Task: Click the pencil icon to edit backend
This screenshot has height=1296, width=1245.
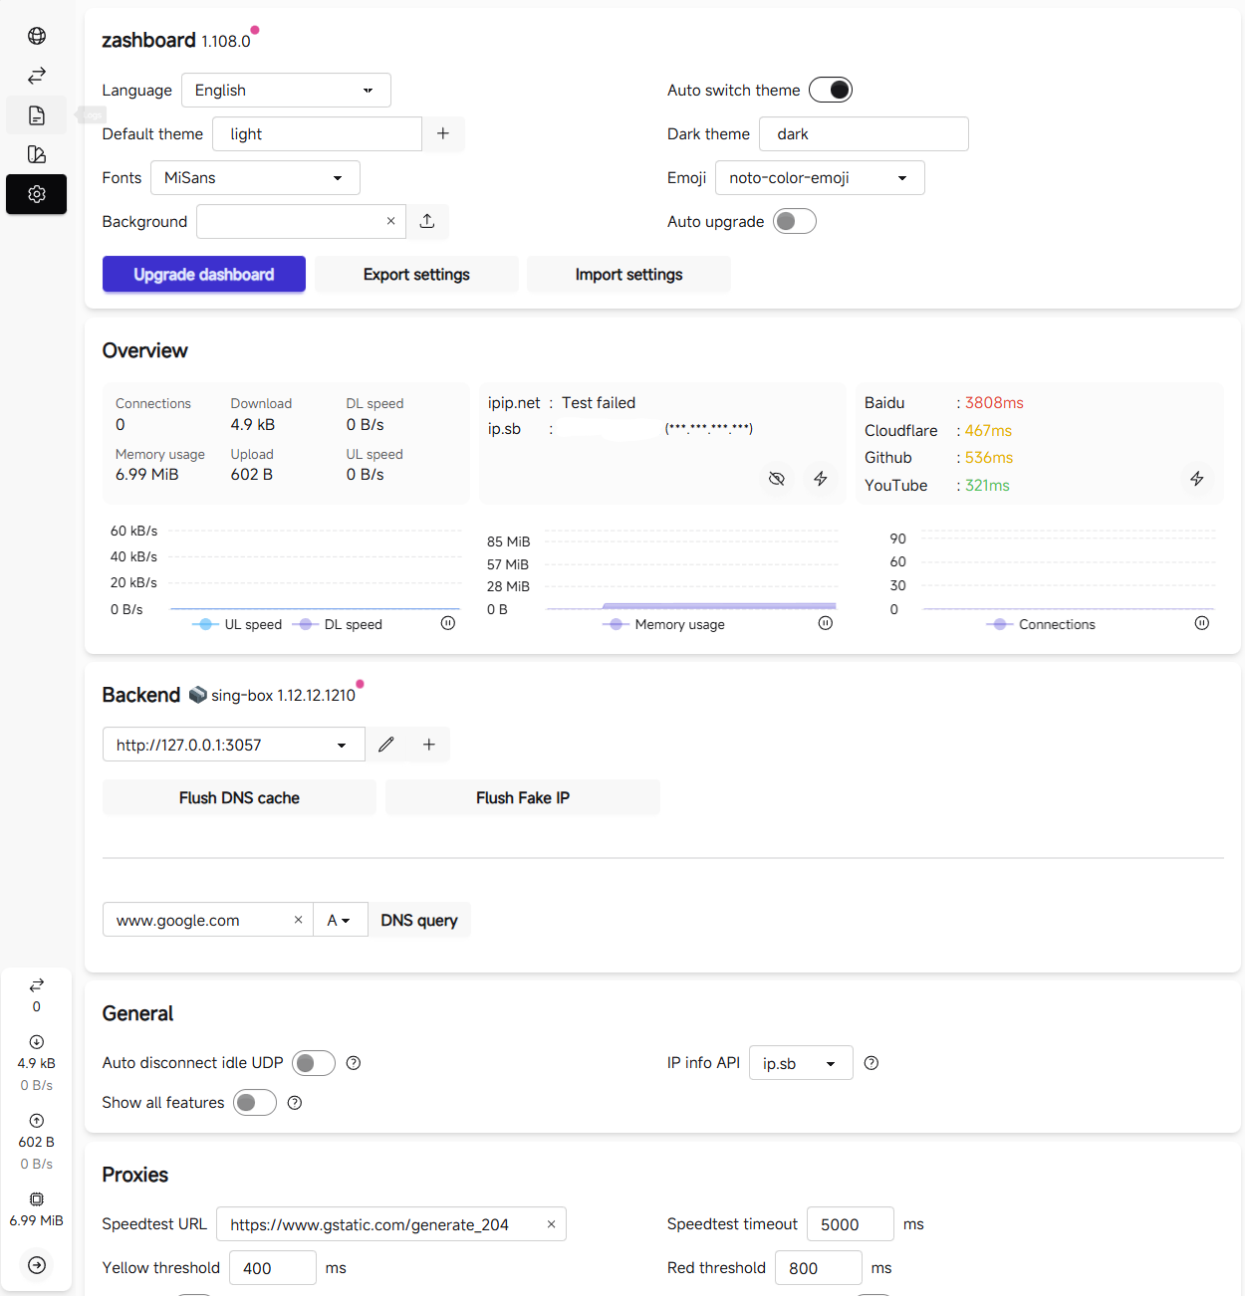Action: [386, 745]
